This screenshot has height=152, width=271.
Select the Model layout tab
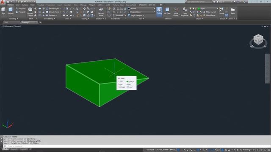click(6, 149)
